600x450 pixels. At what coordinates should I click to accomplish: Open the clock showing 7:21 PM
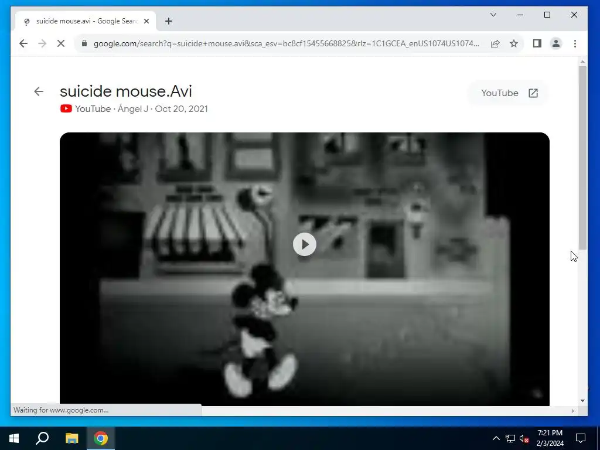click(550, 438)
